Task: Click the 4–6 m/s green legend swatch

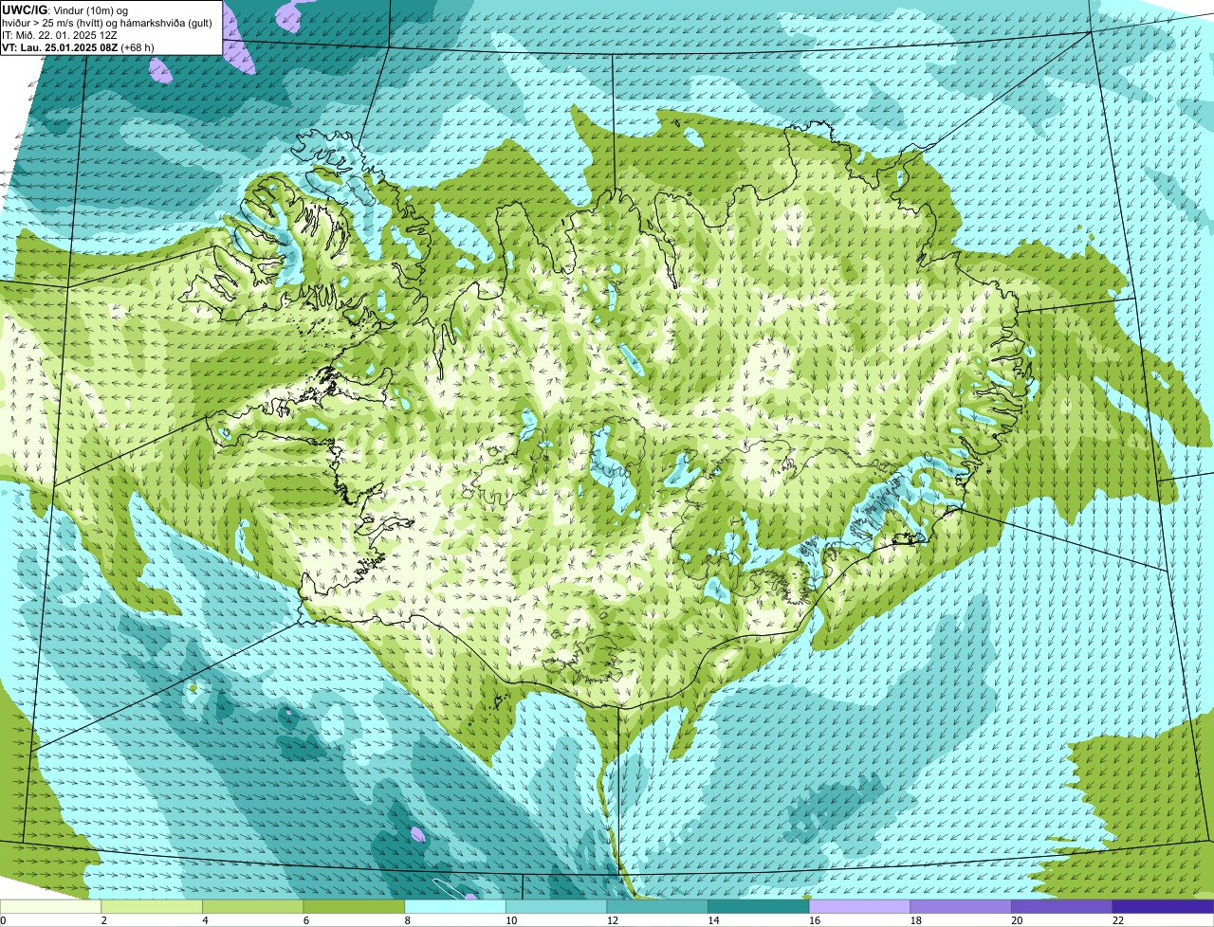Action: coord(252,907)
